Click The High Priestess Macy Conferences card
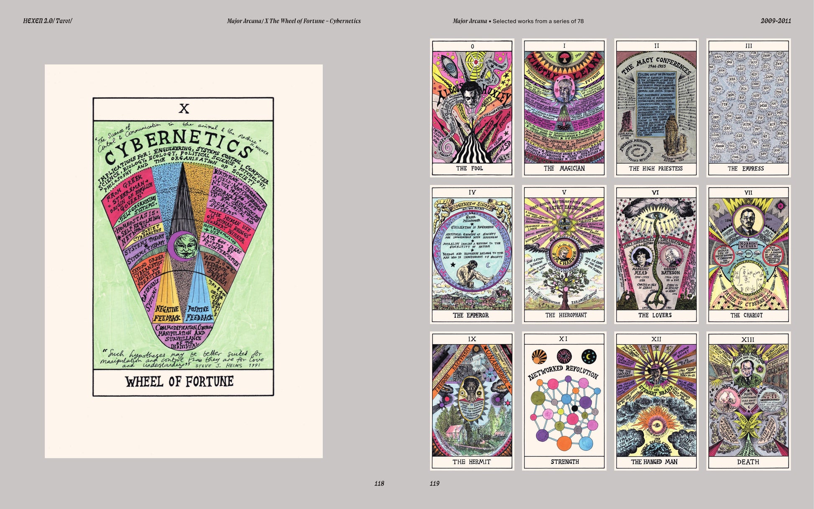Viewport: 814px width, 509px height. pyautogui.click(x=656, y=108)
